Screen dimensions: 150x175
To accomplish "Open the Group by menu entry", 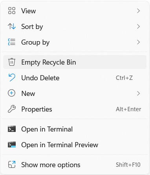I will pyautogui.click(x=75, y=42).
